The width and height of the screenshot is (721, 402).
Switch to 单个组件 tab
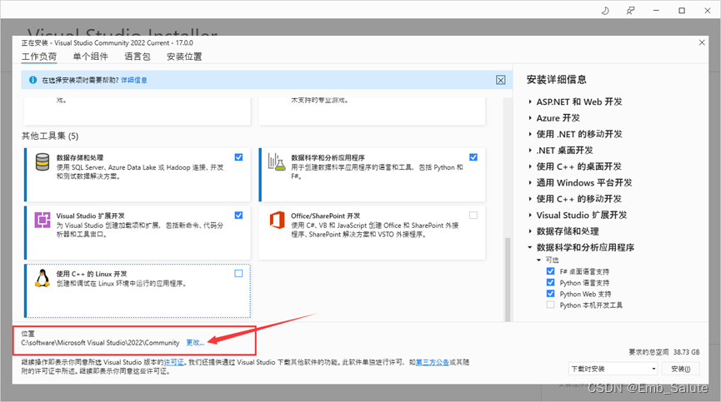pos(91,57)
